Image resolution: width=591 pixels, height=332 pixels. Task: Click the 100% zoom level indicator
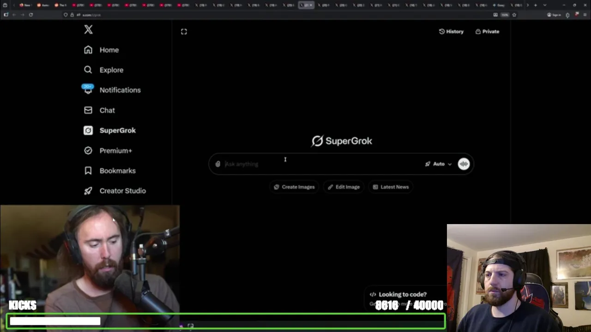click(505, 15)
